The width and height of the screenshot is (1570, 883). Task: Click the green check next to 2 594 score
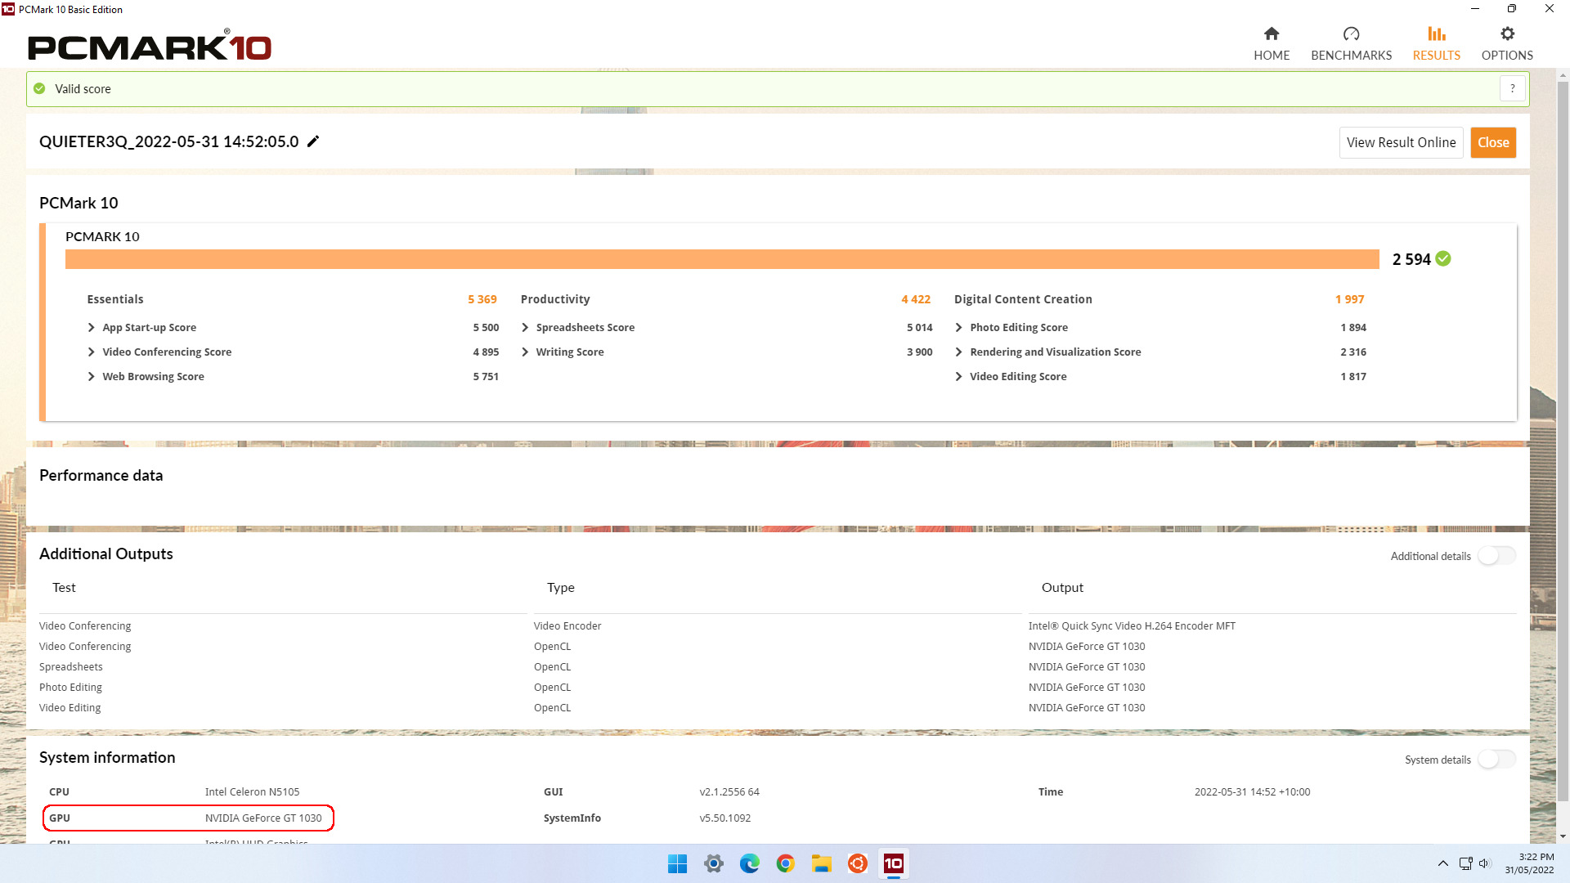pyautogui.click(x=1443, y=258)
